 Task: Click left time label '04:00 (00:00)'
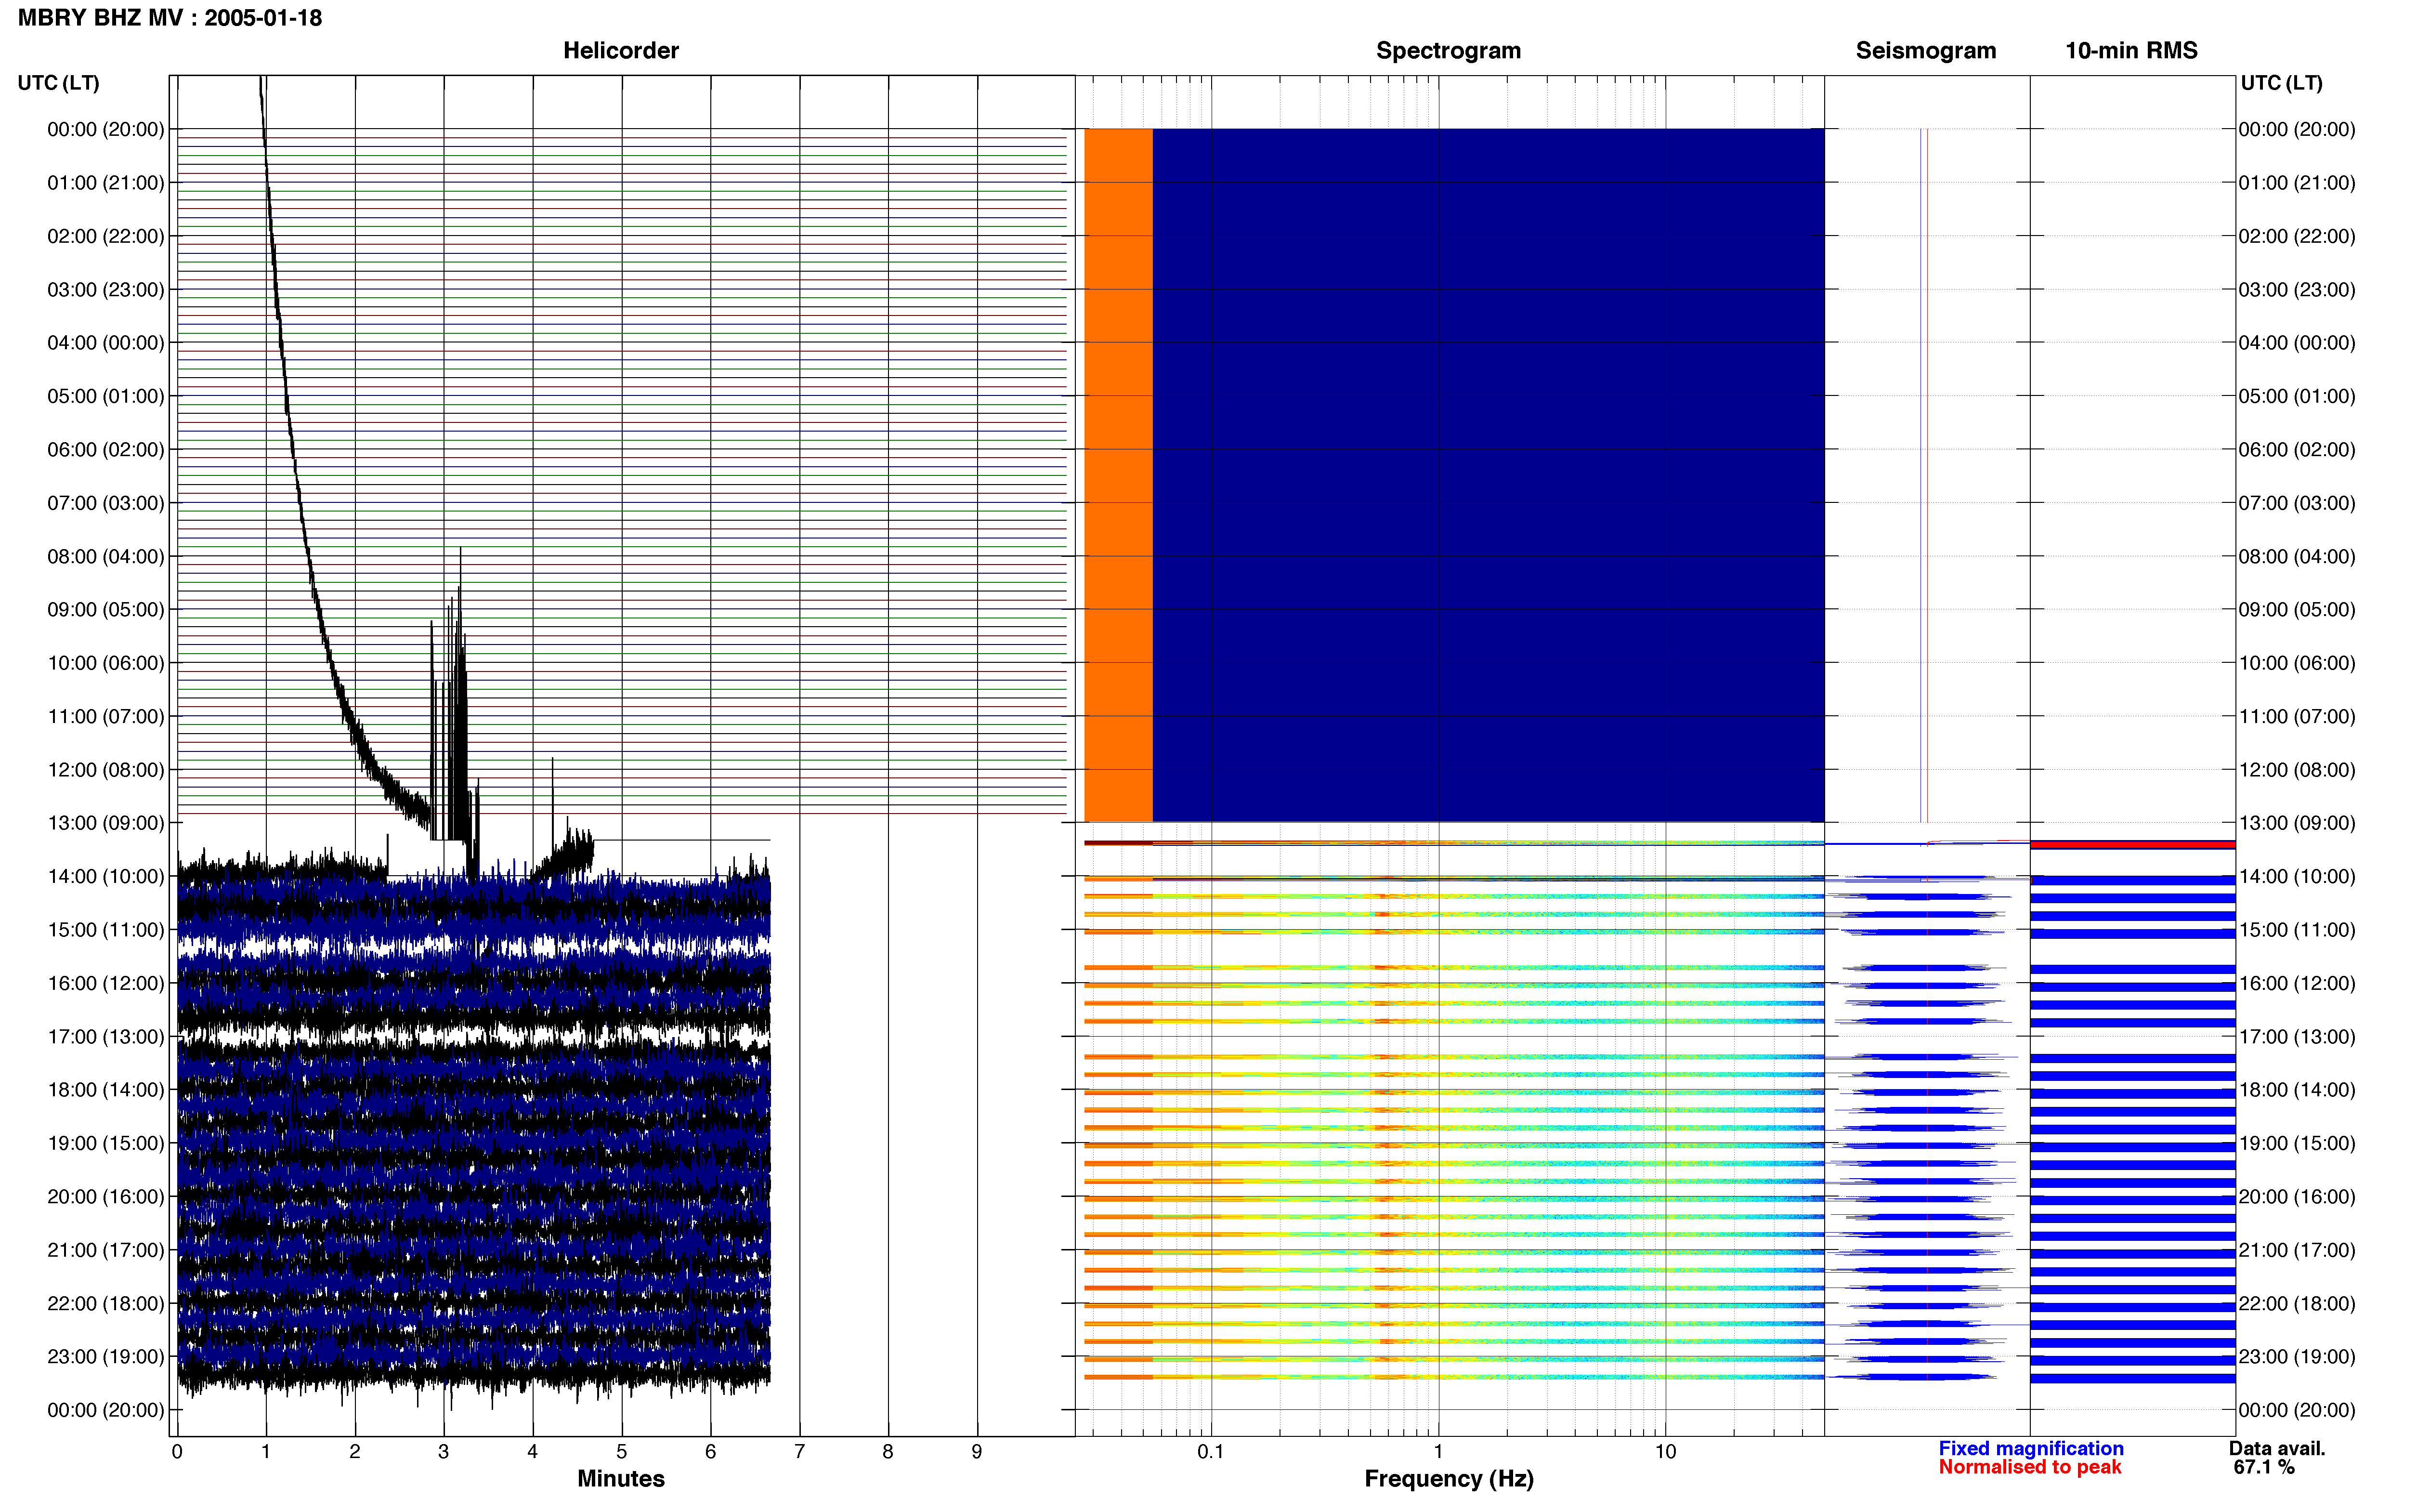click(106, 343)
